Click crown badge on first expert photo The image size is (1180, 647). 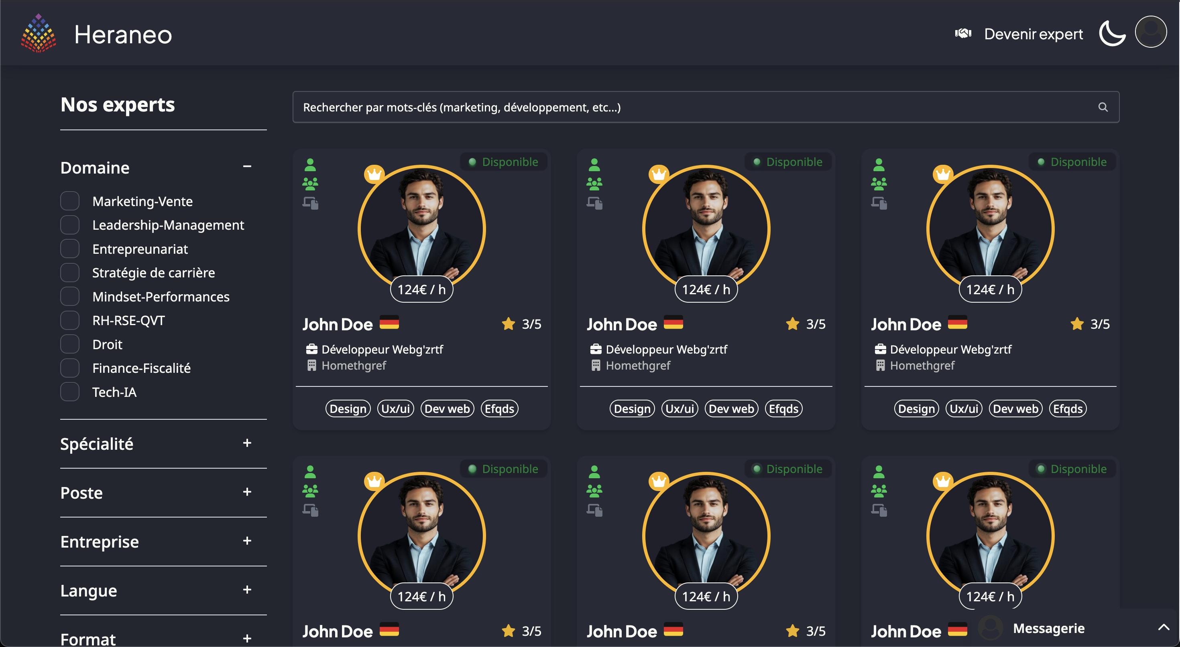pos(374,174)
